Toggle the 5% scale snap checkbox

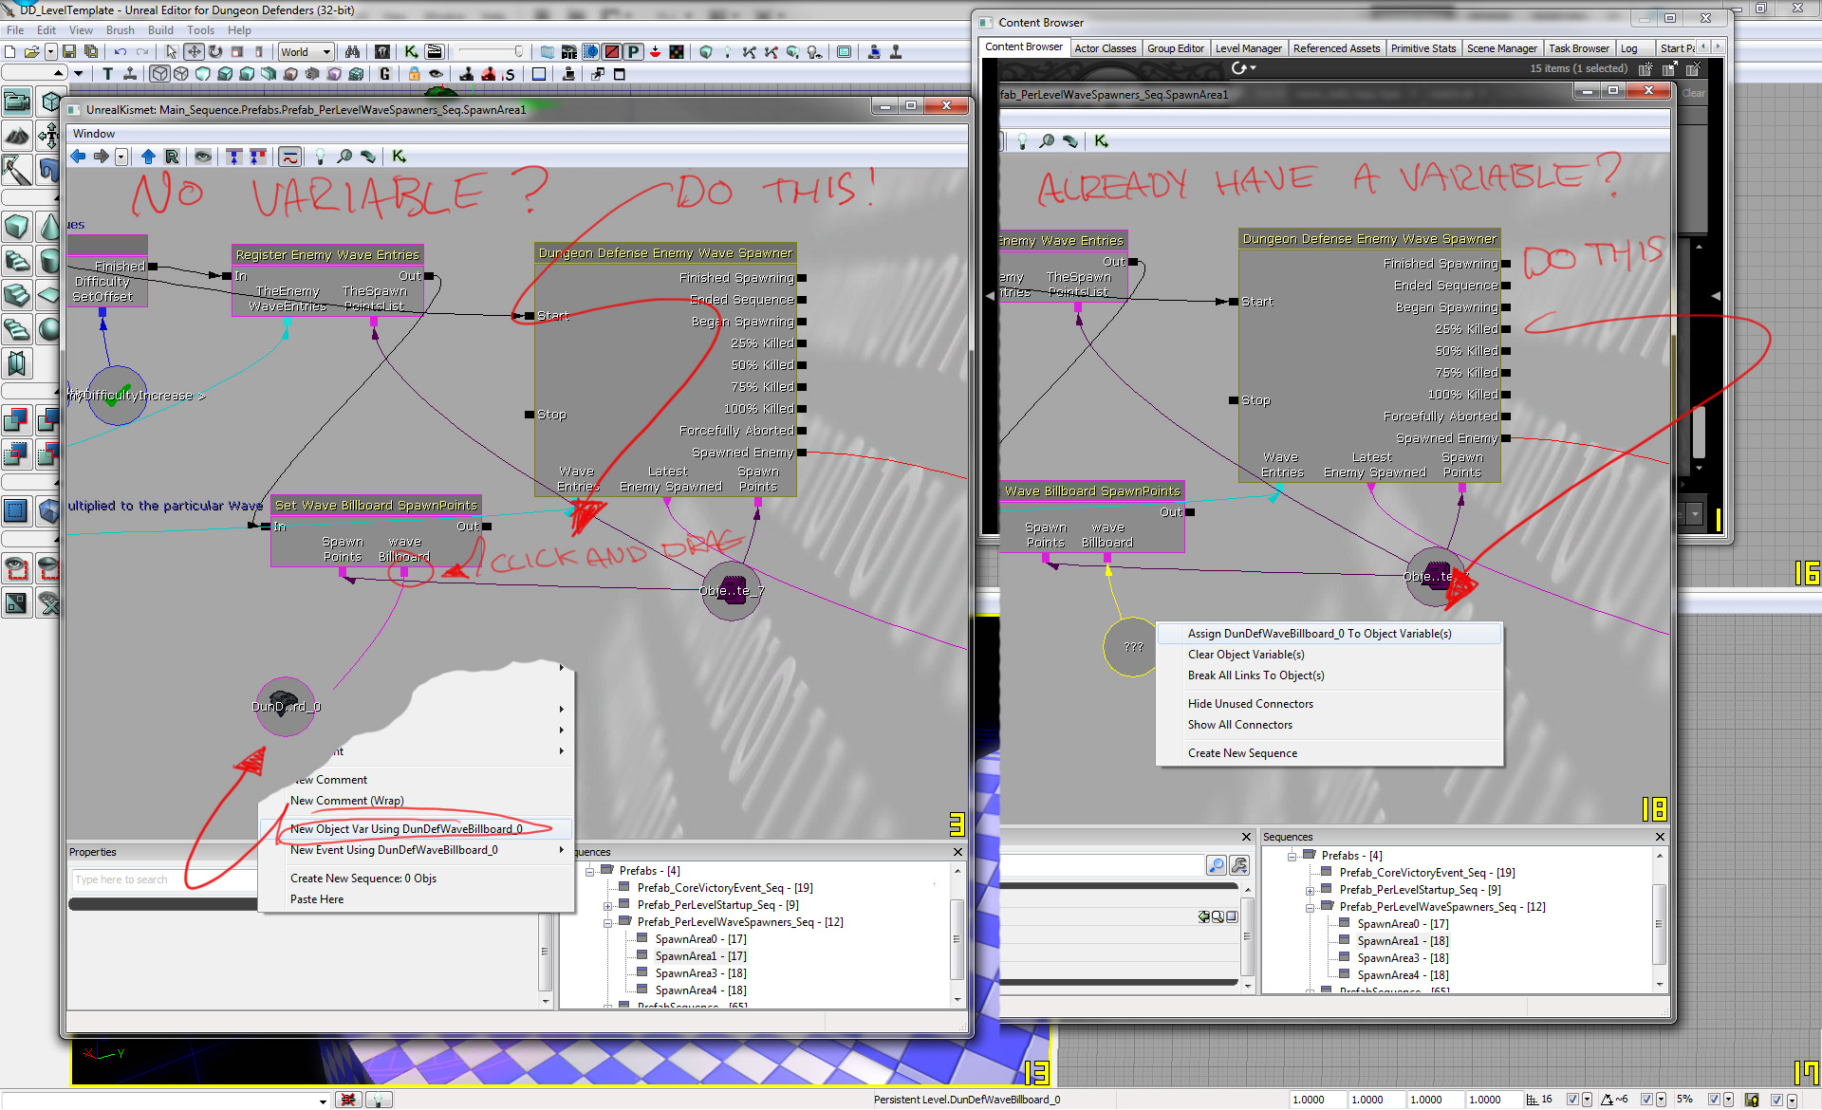1714,1100
